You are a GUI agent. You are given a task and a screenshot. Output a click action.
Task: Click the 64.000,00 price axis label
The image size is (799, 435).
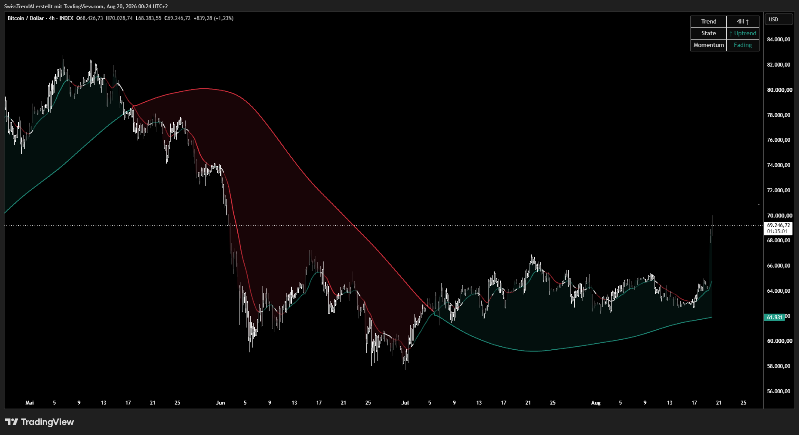click(779, 291)
